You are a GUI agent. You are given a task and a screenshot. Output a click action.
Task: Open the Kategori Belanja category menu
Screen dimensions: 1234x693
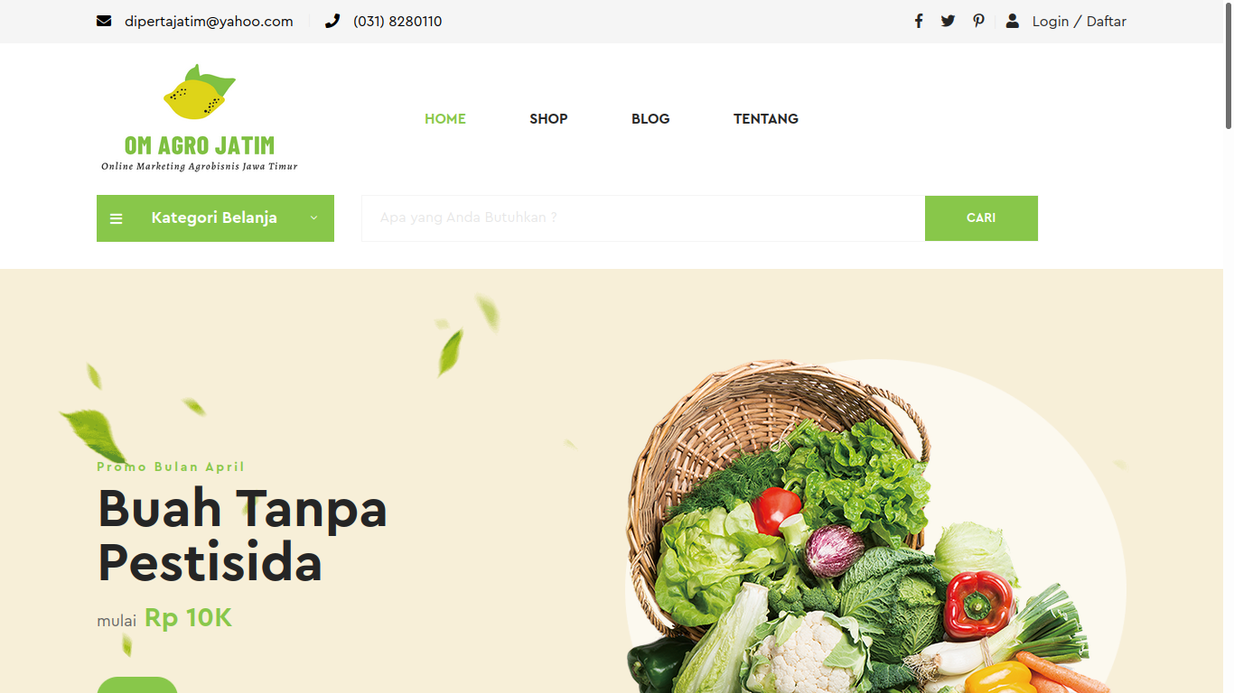pos(215,218)
